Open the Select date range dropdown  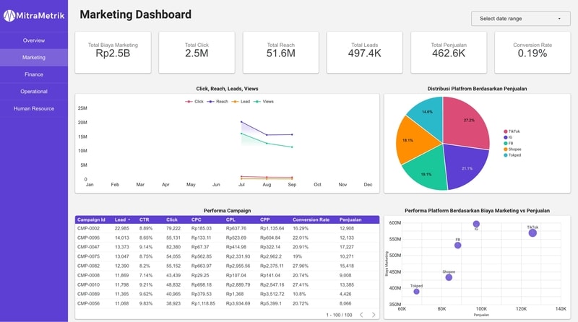click(x=519, y=19)
